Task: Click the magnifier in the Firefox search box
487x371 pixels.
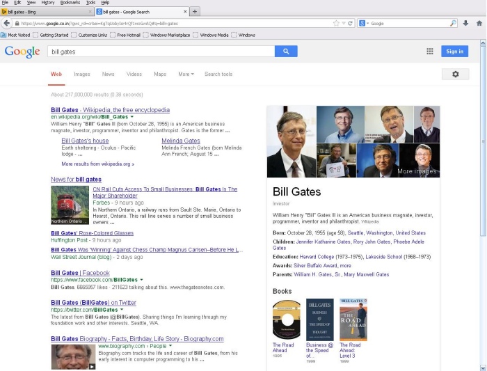Action: pyautogui.click(x=453, y=23)
